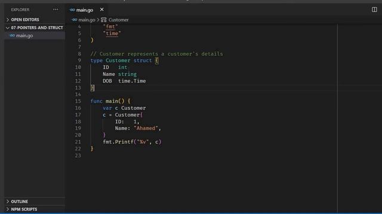Click the closing brace on line 13
This screenshot has height=214, width=382.
92,87
